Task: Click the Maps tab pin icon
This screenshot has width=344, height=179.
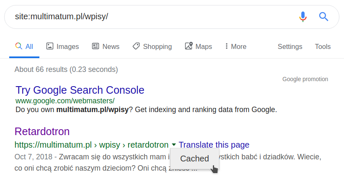Action: [x=189, y=46]
